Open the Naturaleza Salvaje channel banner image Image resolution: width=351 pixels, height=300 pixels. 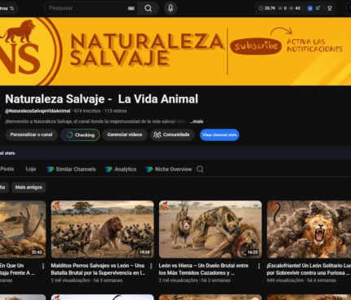175,51
